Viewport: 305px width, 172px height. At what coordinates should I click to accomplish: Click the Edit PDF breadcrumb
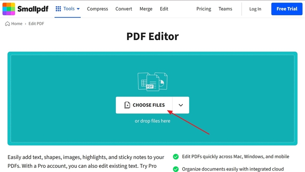[36, 24]
